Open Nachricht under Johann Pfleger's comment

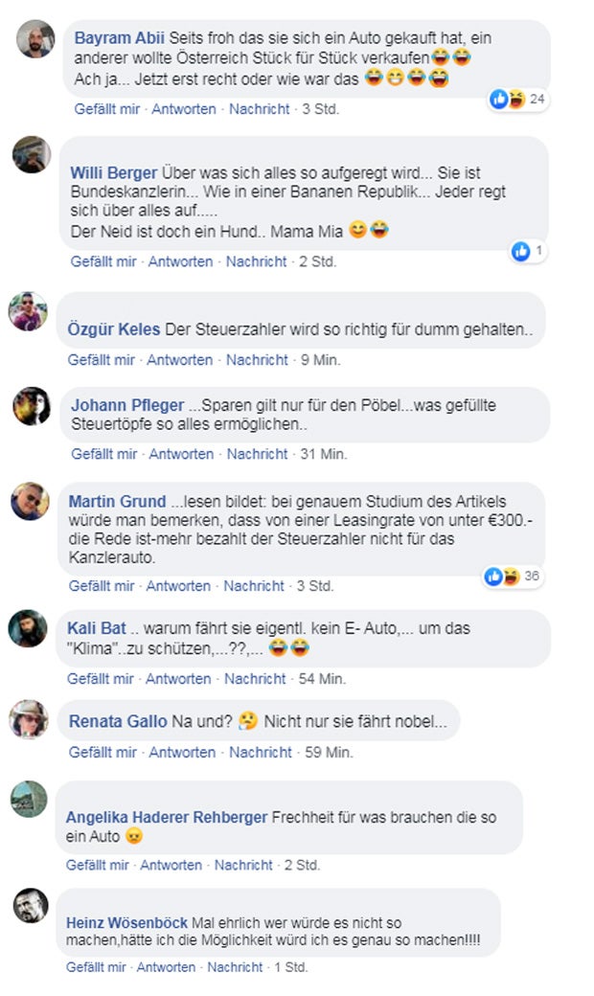coord(256,451)
